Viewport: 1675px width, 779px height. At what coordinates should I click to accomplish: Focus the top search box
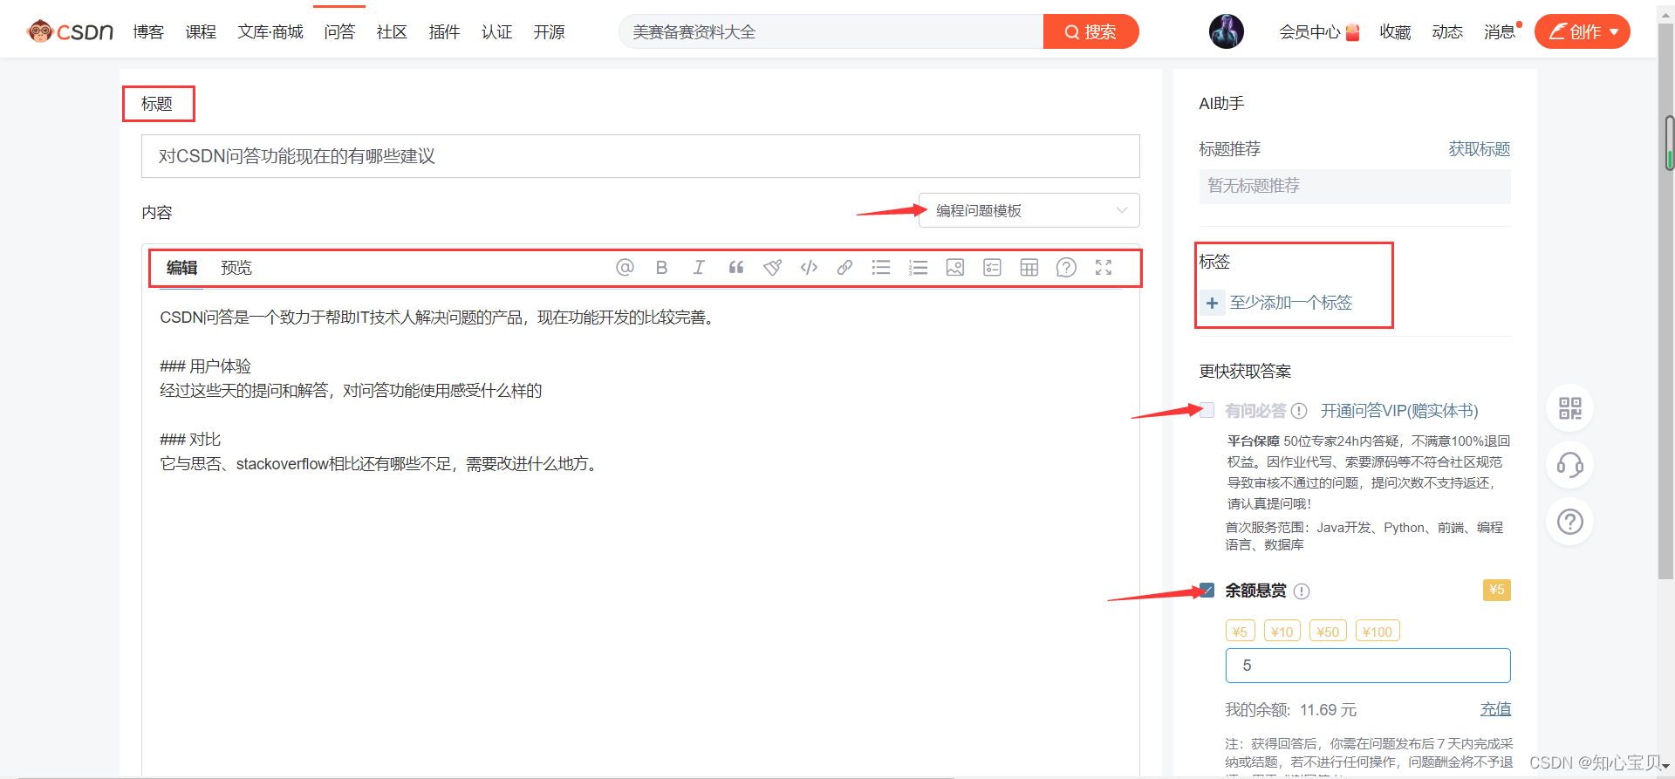coord(831,31)
